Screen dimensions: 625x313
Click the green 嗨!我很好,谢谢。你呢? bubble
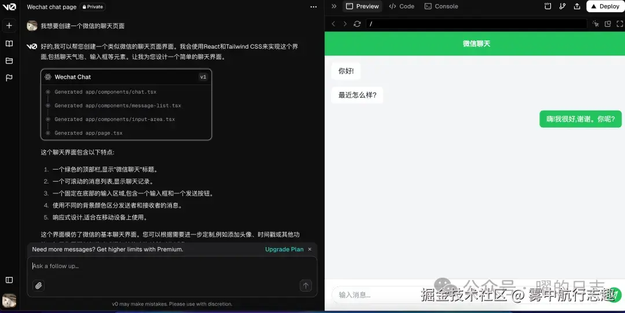580,119
